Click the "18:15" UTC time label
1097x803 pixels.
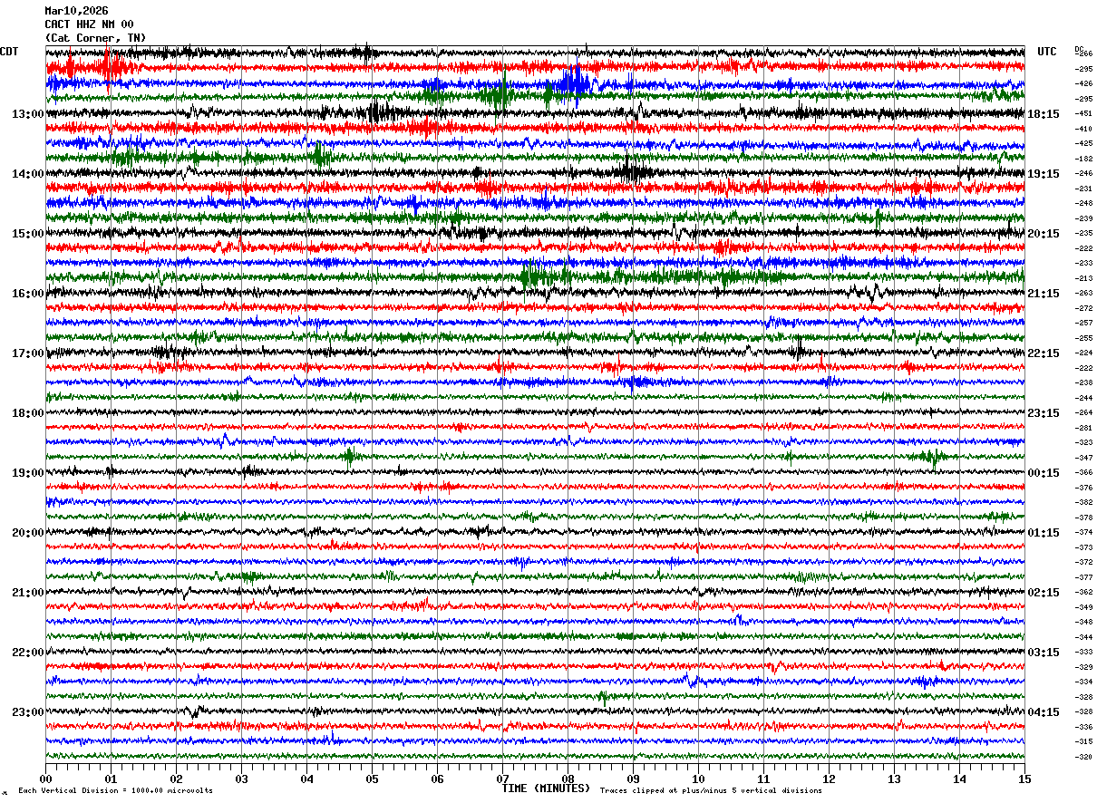1044,114
